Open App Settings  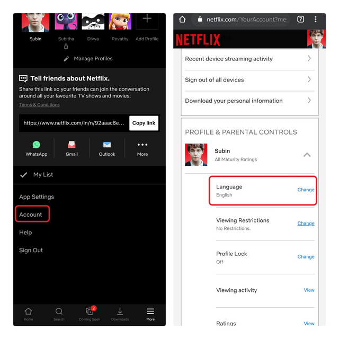pos(37,197)
